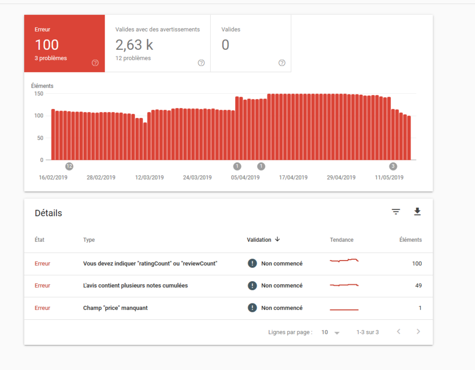Click the dropdown arrow next to '10'
This screenshot has width=475, height=370.
tap(336, 333)
